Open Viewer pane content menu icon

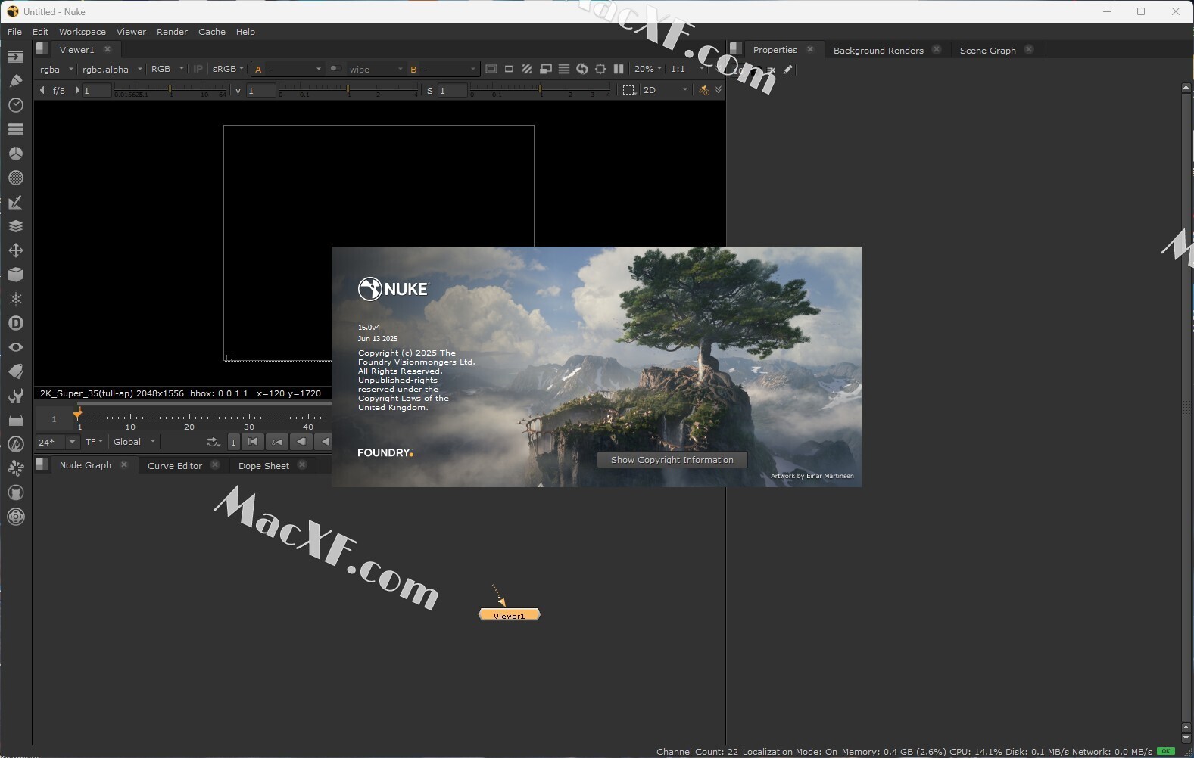[42, 49]
